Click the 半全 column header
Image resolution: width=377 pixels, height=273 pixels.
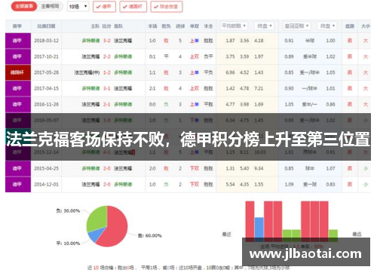208,26
